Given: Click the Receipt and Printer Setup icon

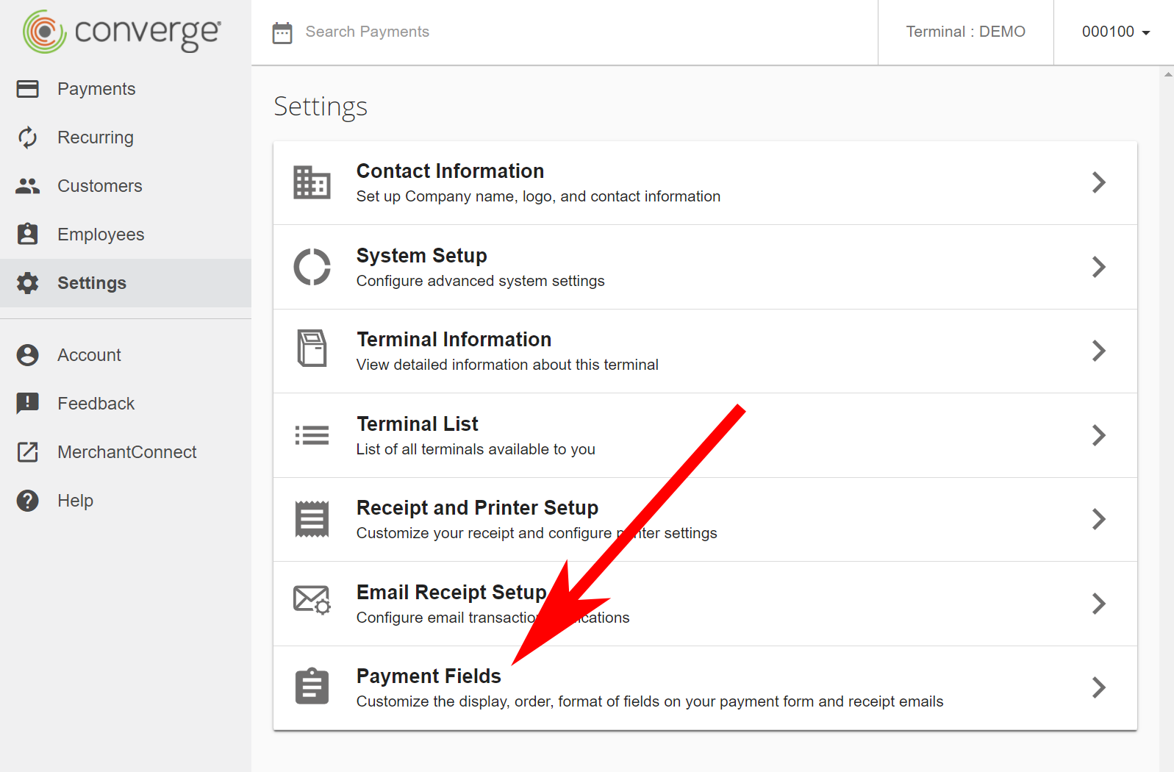Looking at the screenshot, I should coord(312,519).
